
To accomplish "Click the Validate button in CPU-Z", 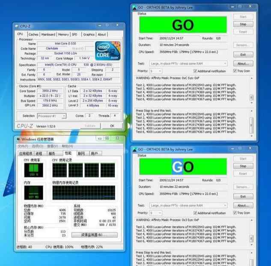I will [90, 126].
